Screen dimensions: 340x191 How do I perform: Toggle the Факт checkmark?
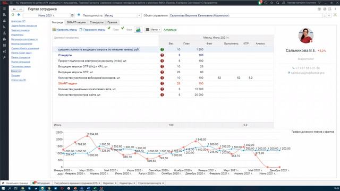(123, 28)
